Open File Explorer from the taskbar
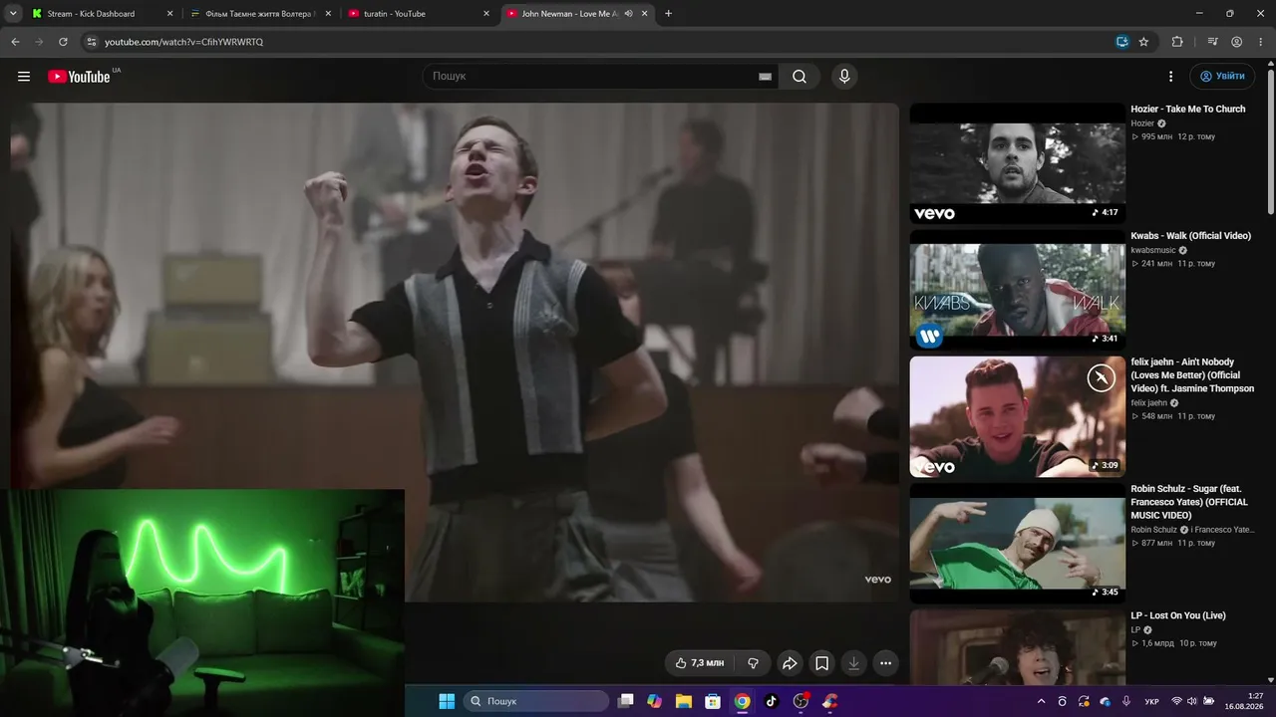 click(684, 701)
